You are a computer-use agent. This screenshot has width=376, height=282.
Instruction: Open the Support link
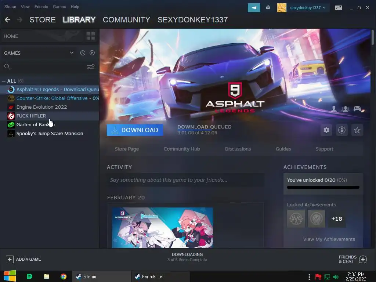[x=325, y=149]
